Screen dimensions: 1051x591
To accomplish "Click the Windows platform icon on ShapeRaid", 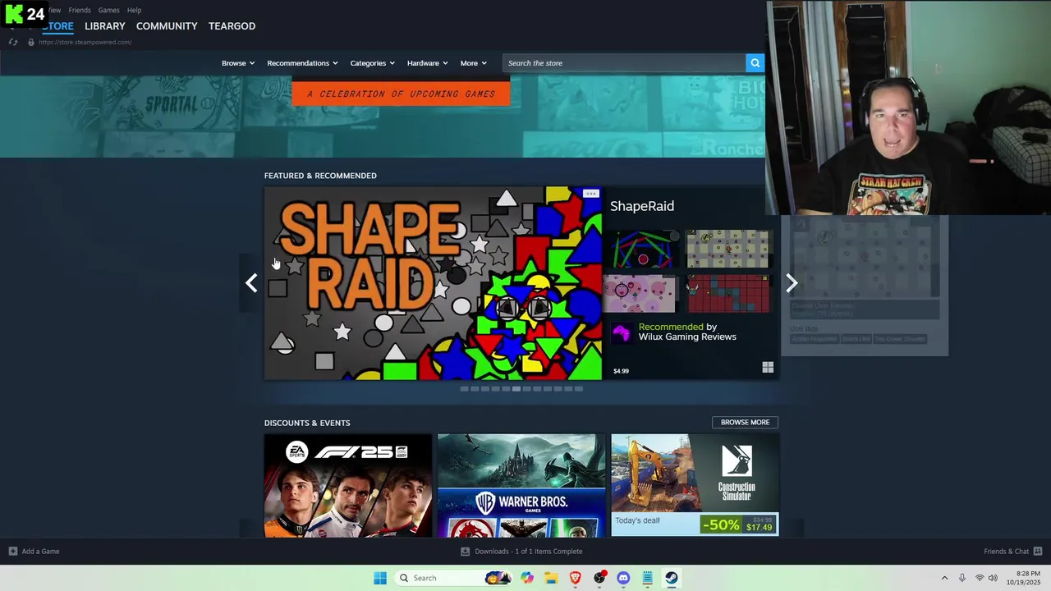I will (768, 368).
